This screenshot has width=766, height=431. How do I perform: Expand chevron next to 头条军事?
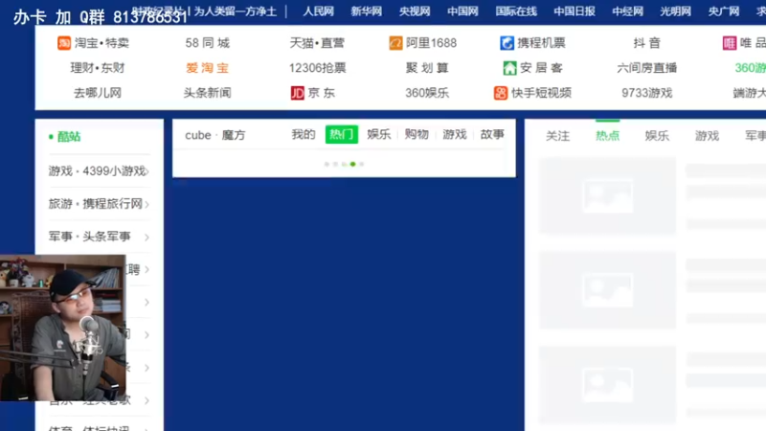(147, 238)
